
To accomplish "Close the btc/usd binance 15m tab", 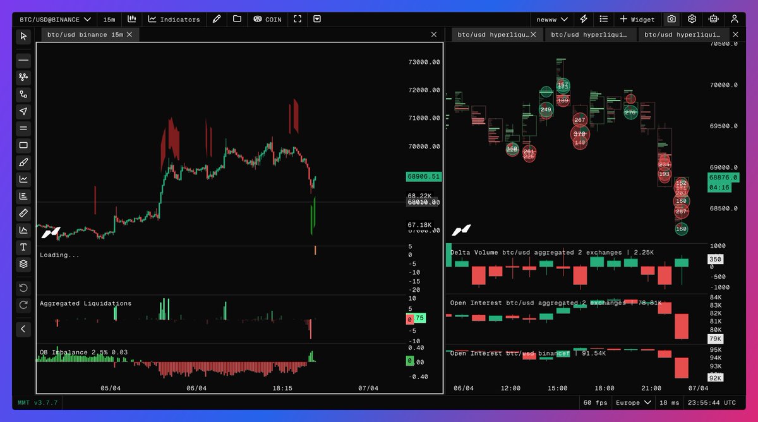I will tap(129, 35).
